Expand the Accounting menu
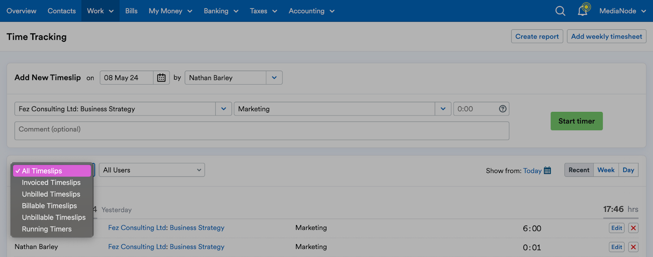Viewport: 653px width, 257px height. [x=312, y=11]
